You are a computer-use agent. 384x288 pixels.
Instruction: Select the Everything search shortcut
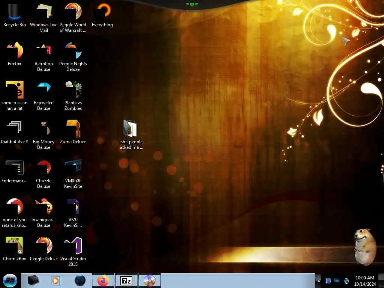tap(102, 15)
